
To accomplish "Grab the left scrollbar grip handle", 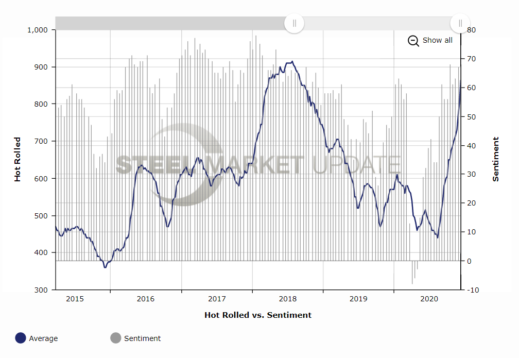I will coord(295,23).
